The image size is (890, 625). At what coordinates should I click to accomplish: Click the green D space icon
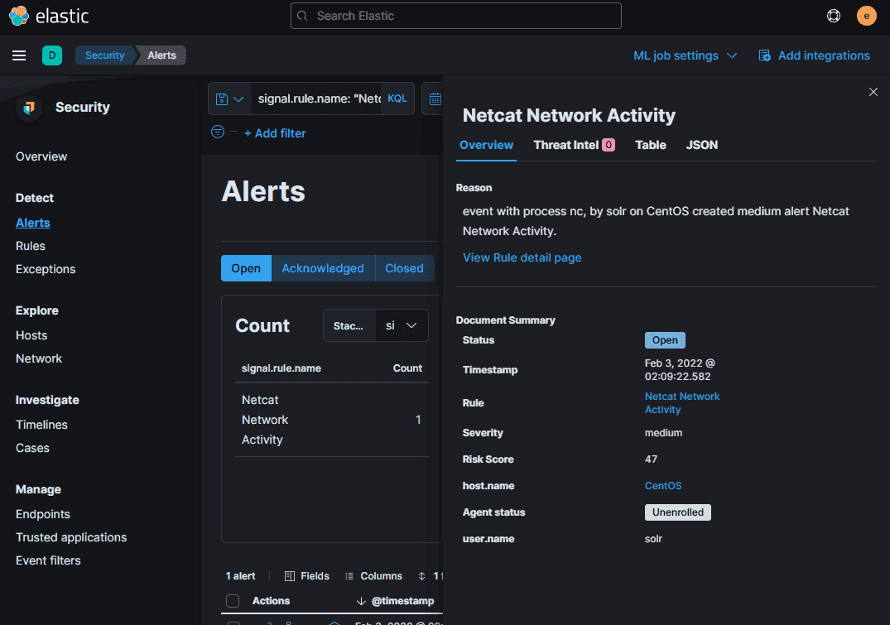(52, 55)
